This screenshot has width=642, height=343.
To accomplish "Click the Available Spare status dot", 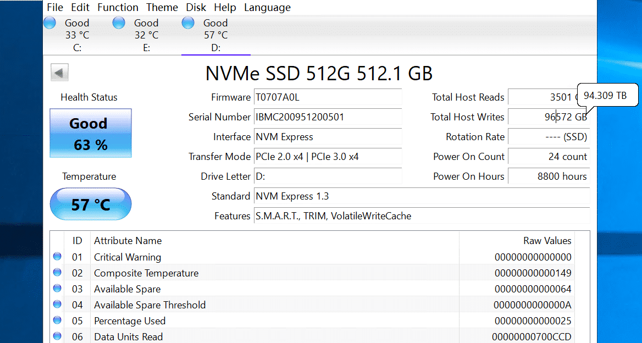I will (57, 289).
